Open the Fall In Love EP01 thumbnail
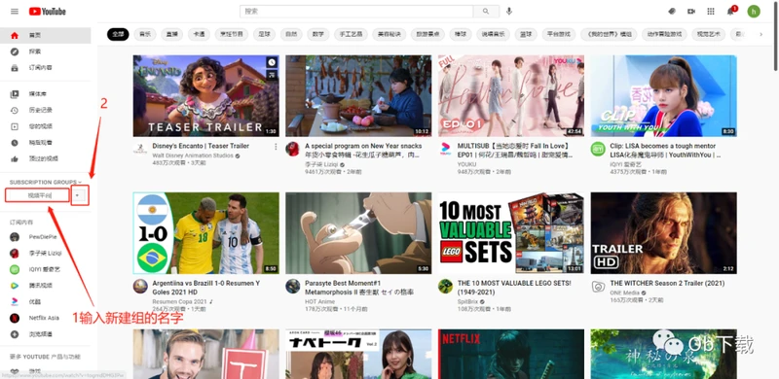This screenshot has height=379, width=779. pyautogui.click(x=511, y=96)
